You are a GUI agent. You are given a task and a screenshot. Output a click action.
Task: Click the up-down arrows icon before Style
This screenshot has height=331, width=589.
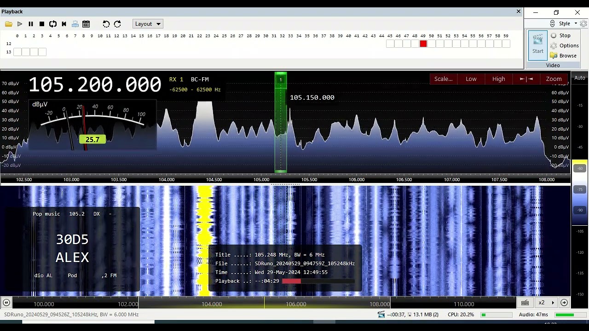[x=552, y=23]
